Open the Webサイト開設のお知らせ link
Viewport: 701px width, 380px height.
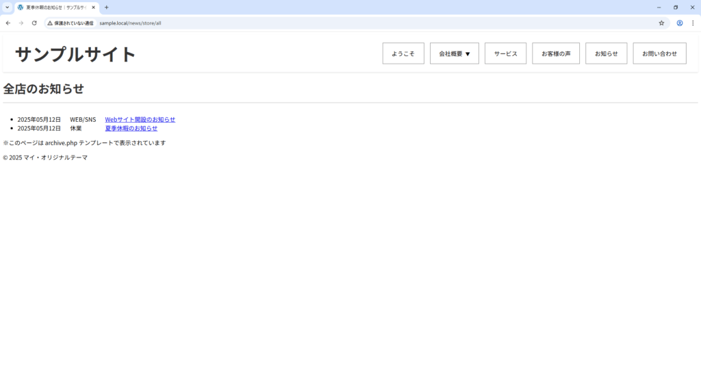pyautogui.click(x=140, y=119)
